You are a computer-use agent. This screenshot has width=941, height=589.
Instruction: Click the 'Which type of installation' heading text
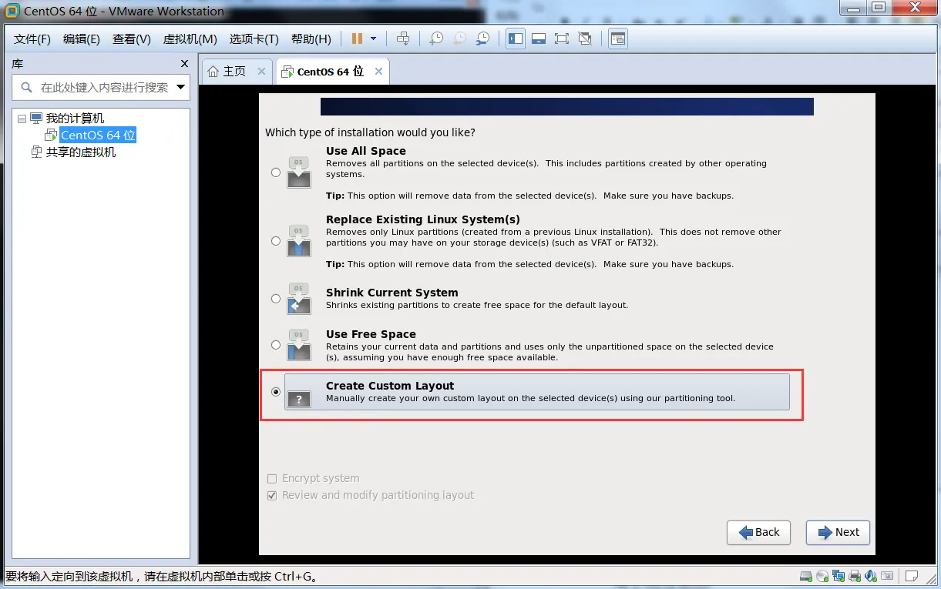click(x=370, y=132)
